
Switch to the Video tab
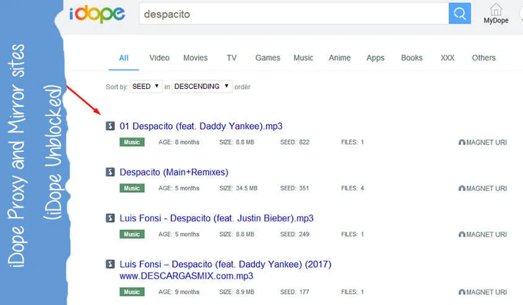click(160, 58)
